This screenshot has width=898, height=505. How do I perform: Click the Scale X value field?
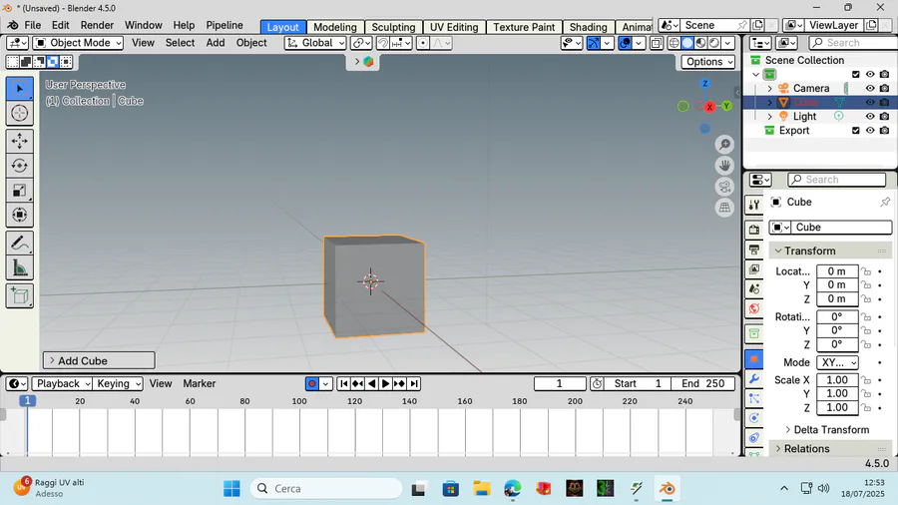(837, 380)
